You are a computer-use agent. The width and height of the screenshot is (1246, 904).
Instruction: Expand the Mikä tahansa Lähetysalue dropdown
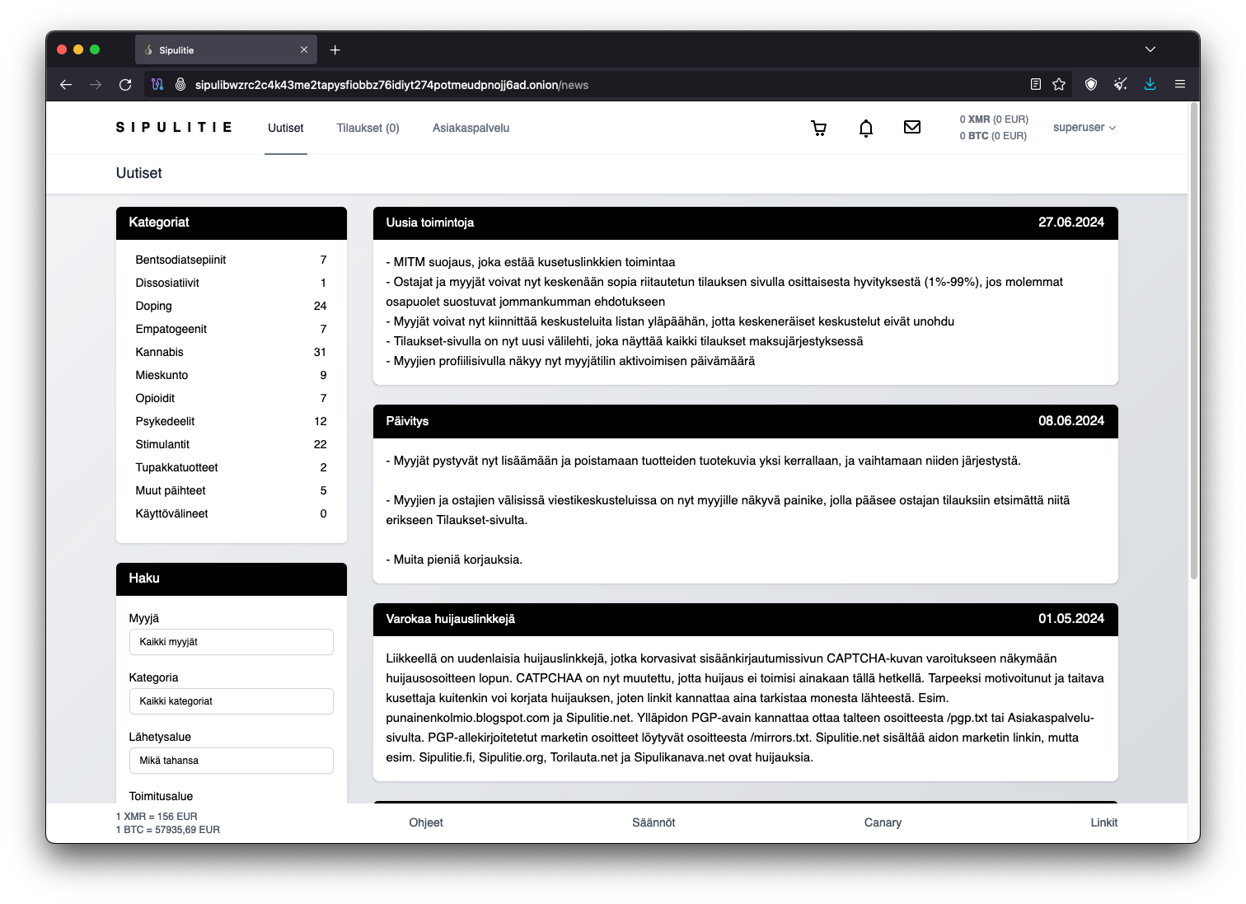pos(231,761)
